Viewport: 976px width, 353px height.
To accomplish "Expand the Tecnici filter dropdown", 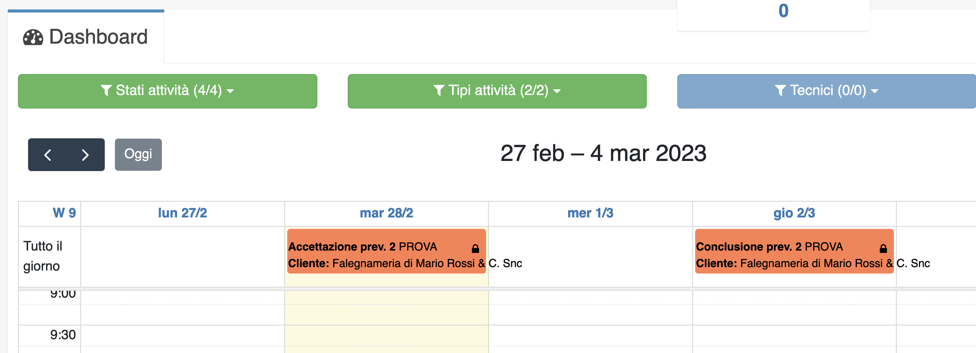I will click(826, 91).
